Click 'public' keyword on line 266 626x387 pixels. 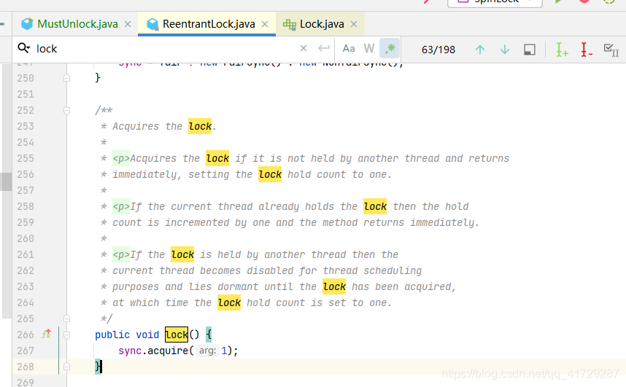tap(112, 335)
